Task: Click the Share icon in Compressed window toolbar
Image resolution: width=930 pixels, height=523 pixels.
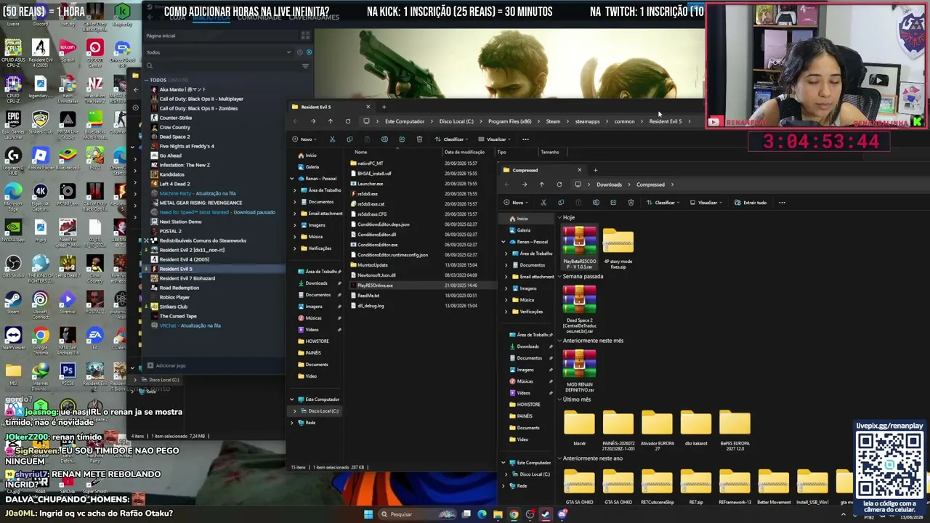Action: [x=613, y=203]
